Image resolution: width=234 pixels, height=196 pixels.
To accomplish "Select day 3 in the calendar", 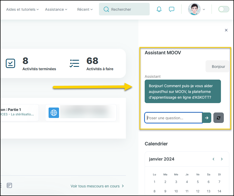I will click(176, 182).
